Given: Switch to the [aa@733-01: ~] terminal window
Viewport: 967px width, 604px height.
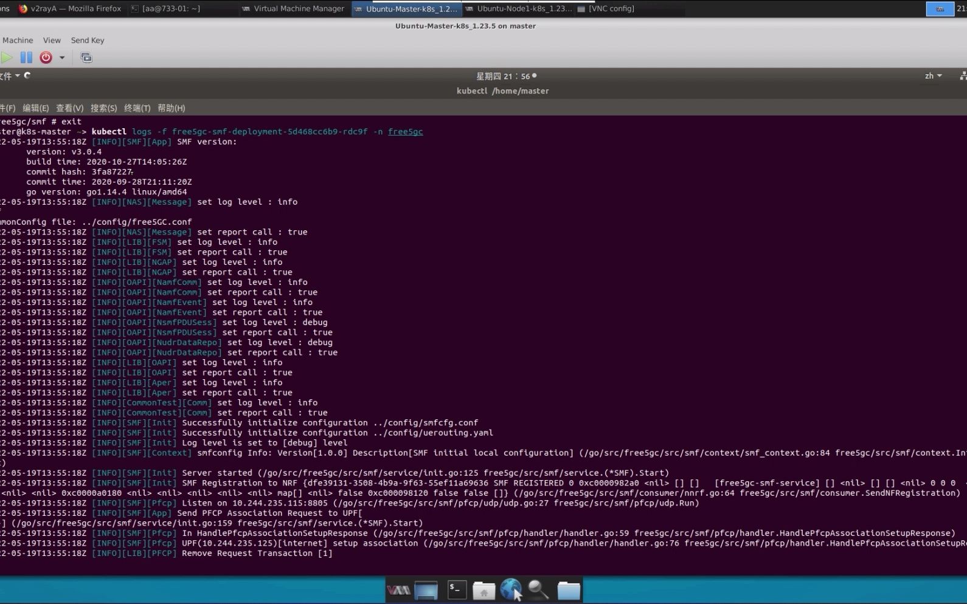Looking at the screenshot, I should [165, 9].
